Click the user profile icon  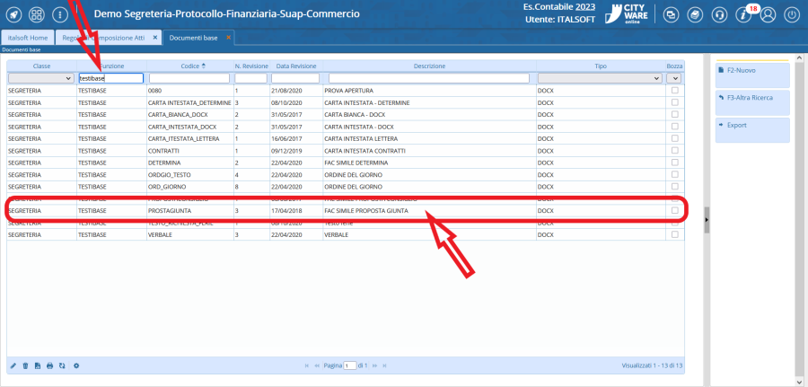768,15
